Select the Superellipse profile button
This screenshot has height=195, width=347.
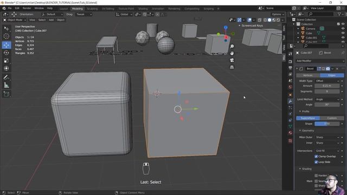tap(308, 118)
